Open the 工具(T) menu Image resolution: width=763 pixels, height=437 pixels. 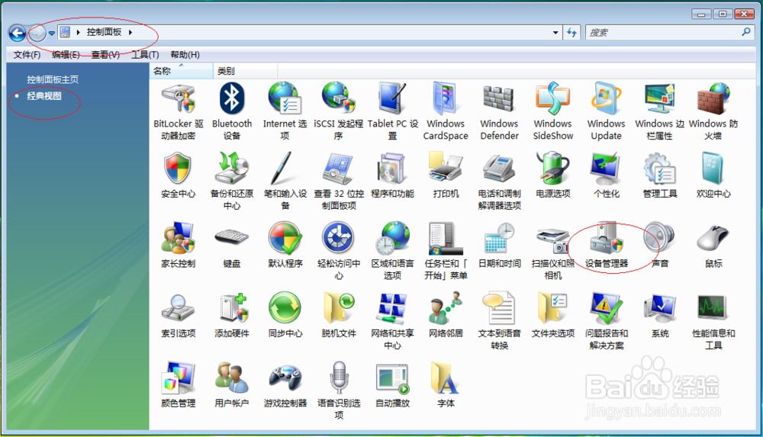(145, 54)
